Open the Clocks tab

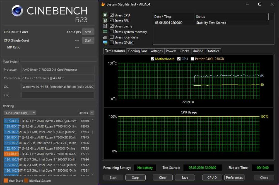point(184,51)
